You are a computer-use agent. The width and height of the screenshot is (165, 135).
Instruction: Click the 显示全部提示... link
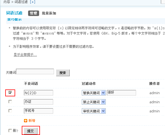pyautogui.click(x=25, y=55)
